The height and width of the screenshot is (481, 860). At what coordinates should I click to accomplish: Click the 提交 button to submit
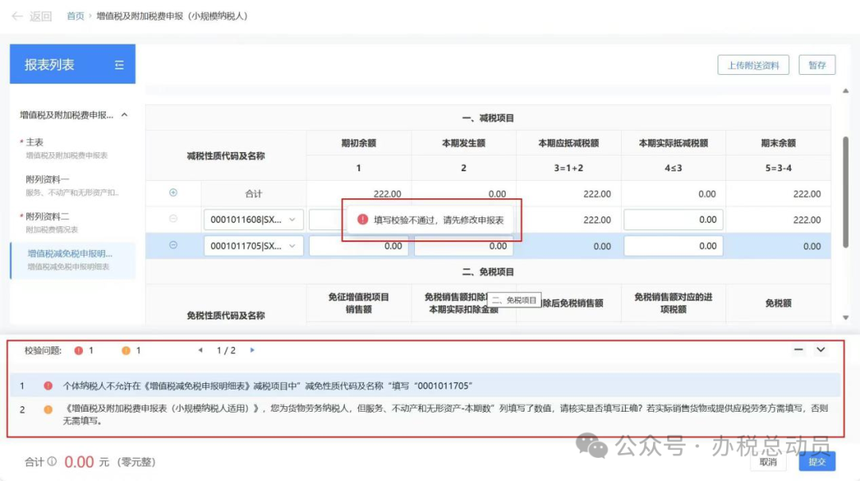click(817, 461)
